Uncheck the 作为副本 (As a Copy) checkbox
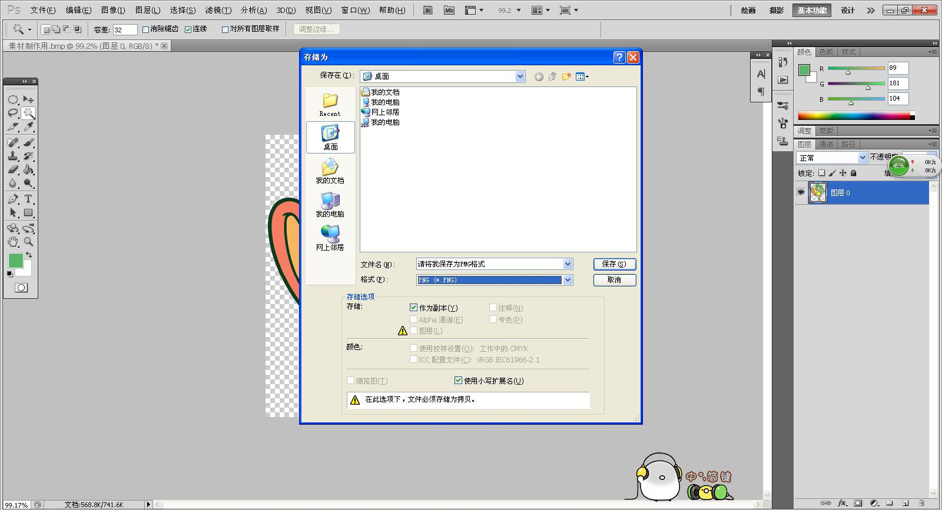 click(413, 308)
